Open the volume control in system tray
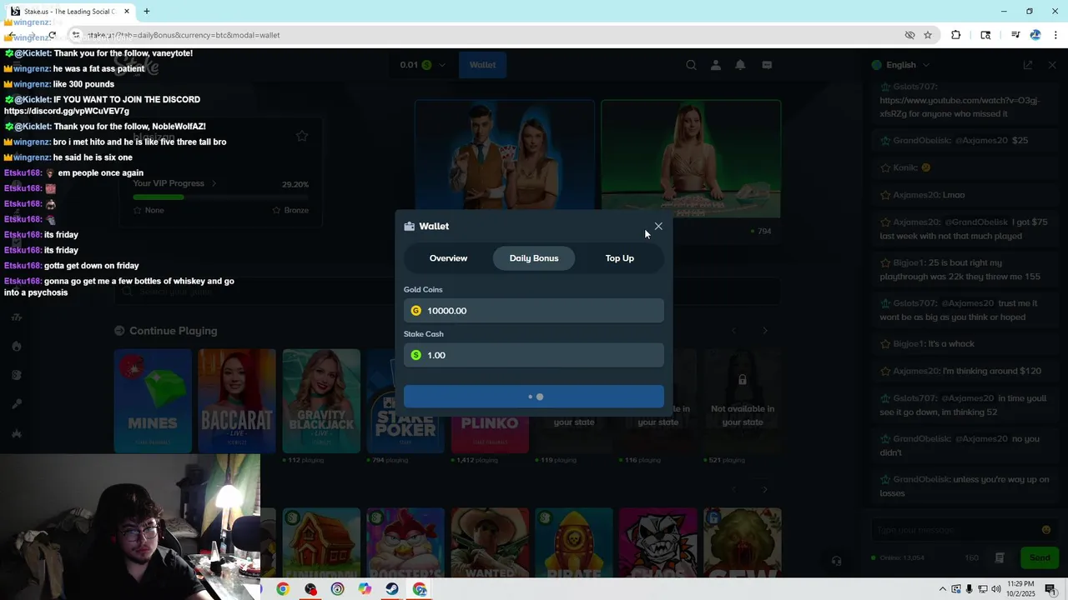Screen dimensions: 1068x600 (x=996, y=589)
